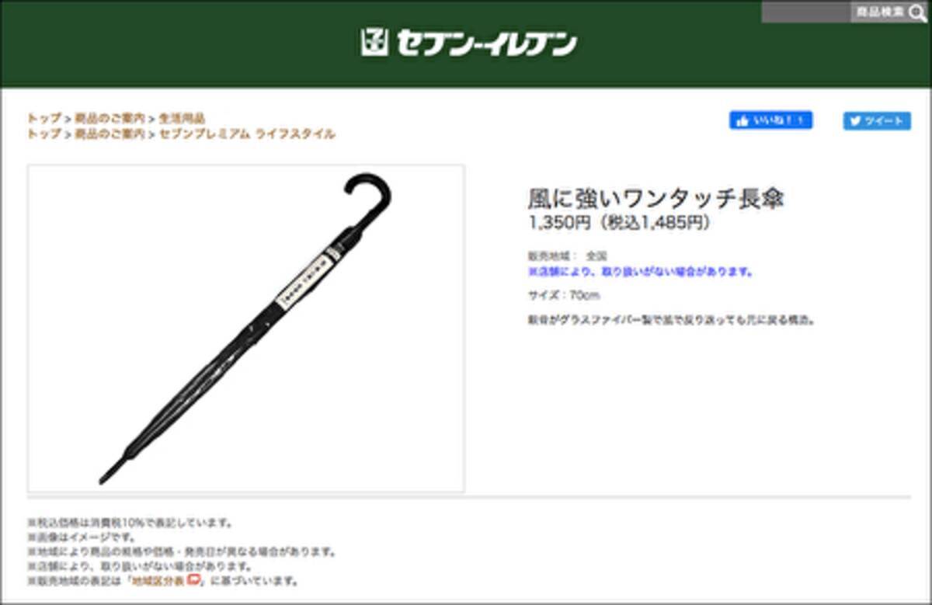The height and width of the screenshot is (605, 932).
Task: Go to トップ in second breadcrumb row
Action: point(43,134)
